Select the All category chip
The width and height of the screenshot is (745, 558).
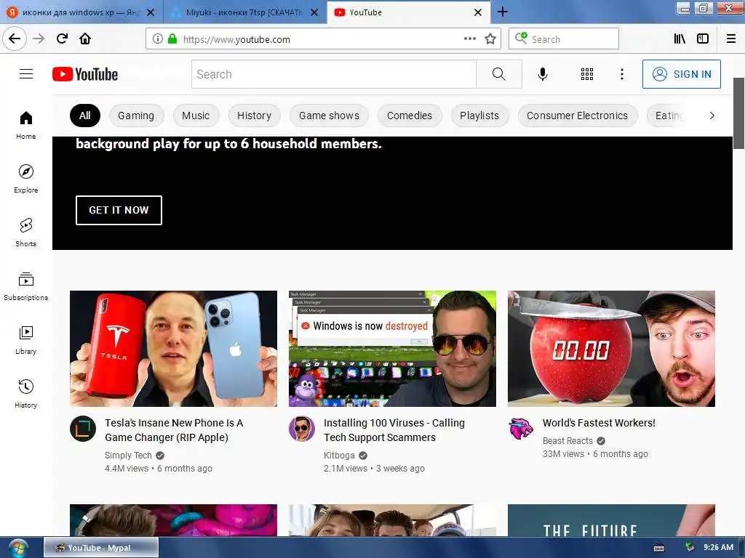pyautogui.click(x=85, y=116)
